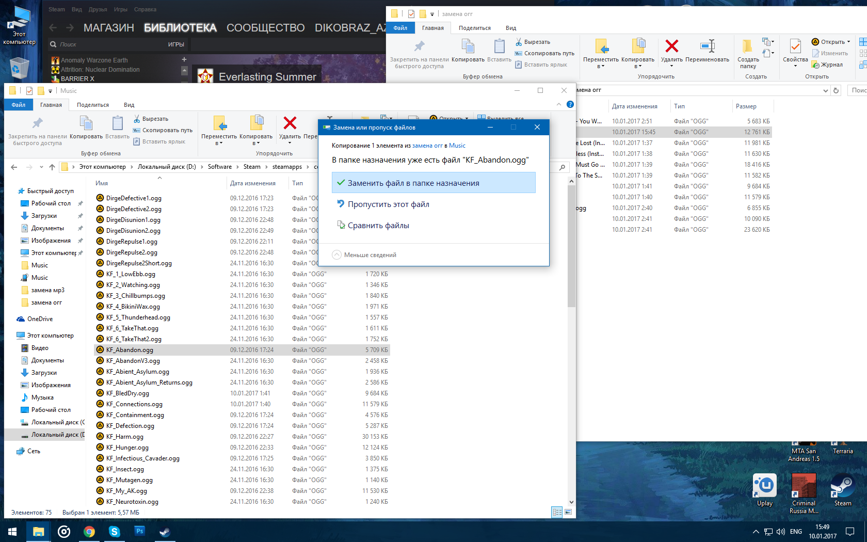
Task: Open the Друзья menu in Steam
Action: click(x=98, y=9)
